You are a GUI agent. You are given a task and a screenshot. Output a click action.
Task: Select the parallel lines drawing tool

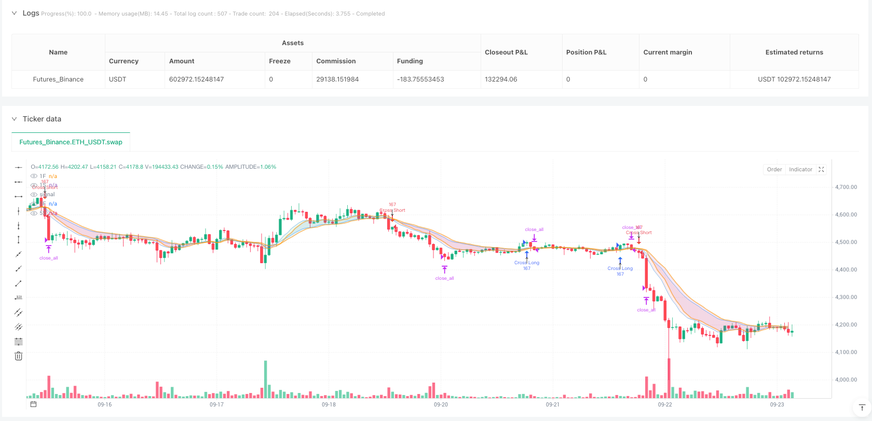pyautogui.click(x=19, y=313)
